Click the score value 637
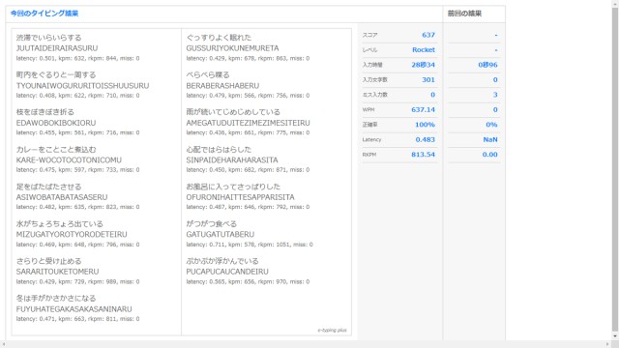The height and width of the screenshot is (348, 619). pos(428,35)
